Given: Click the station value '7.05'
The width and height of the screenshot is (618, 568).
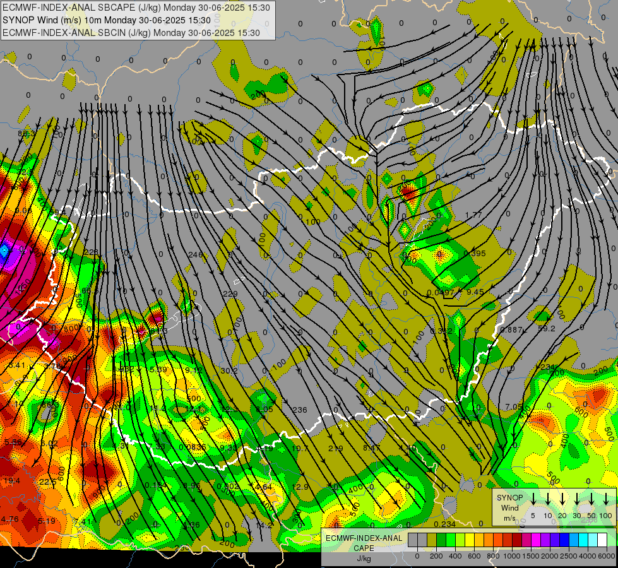Looking at the screenshot, I should point(514,406).
